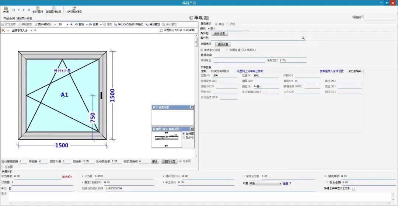The image size is (398, 206).
Task: Click the top view thumbnail drawing
Action: pyautogui.click(x=167, y=139)
